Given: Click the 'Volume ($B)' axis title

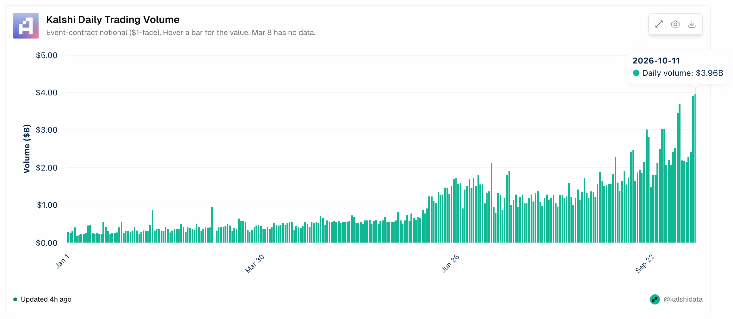Looking at the screenshot, I should click(x=27, y=149).
